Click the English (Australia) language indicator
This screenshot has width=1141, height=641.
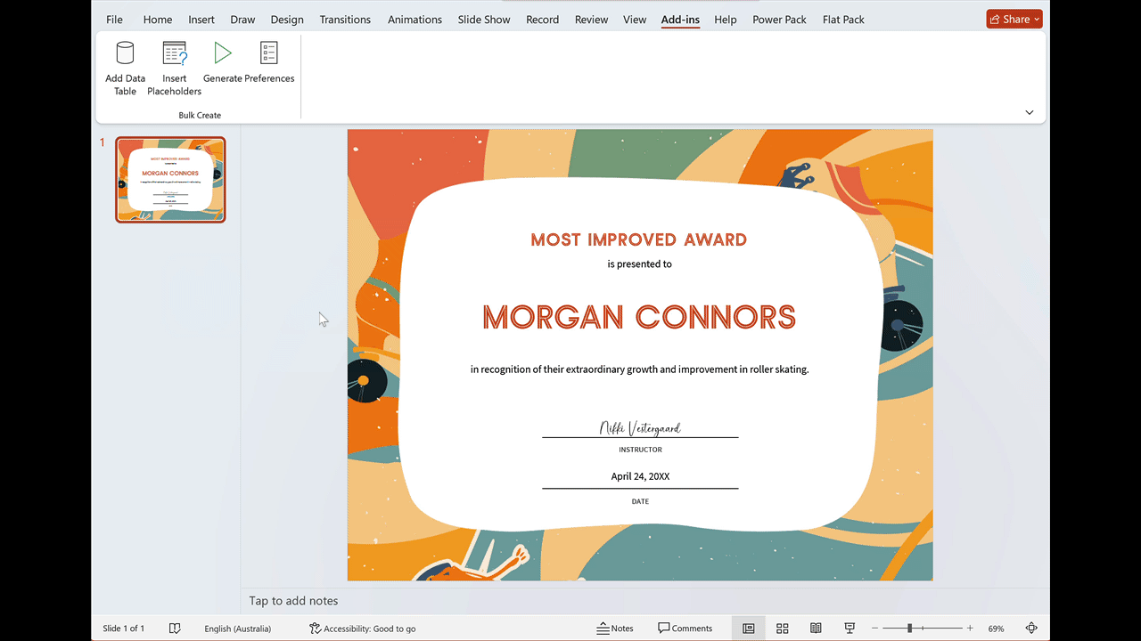click(238, 629)
